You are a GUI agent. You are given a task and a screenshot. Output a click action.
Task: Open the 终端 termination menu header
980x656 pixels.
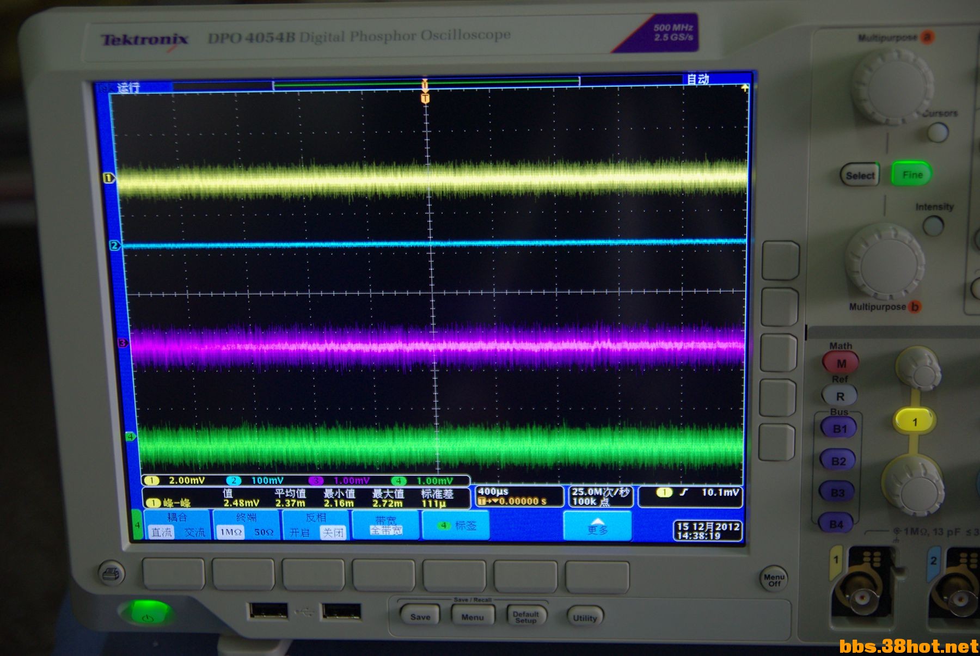coord(246,517)
